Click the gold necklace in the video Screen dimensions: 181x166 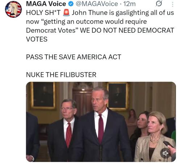tap(154, 141)
